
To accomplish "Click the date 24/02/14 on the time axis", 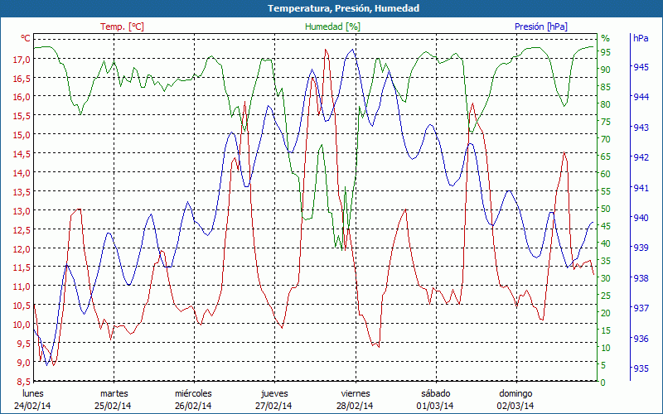I will tap(33, 406).
